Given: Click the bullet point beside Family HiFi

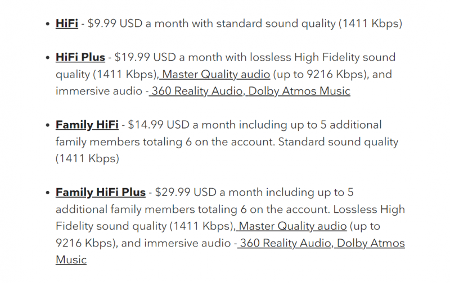Looking at the screenshot, I should point(48,125).
